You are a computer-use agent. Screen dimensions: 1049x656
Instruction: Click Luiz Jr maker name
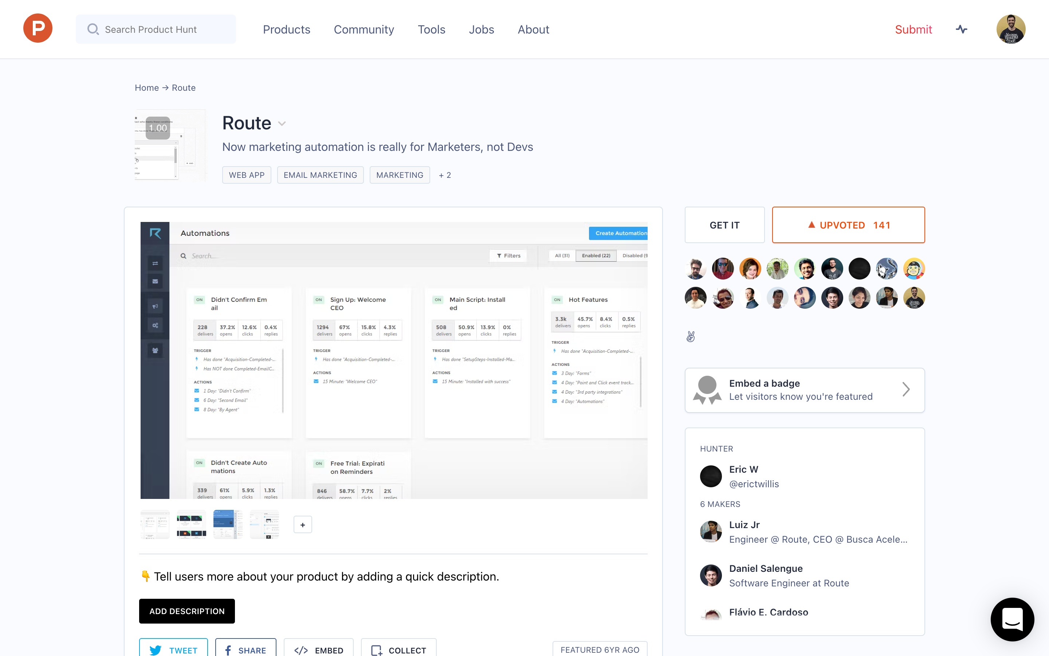point(744,524)
